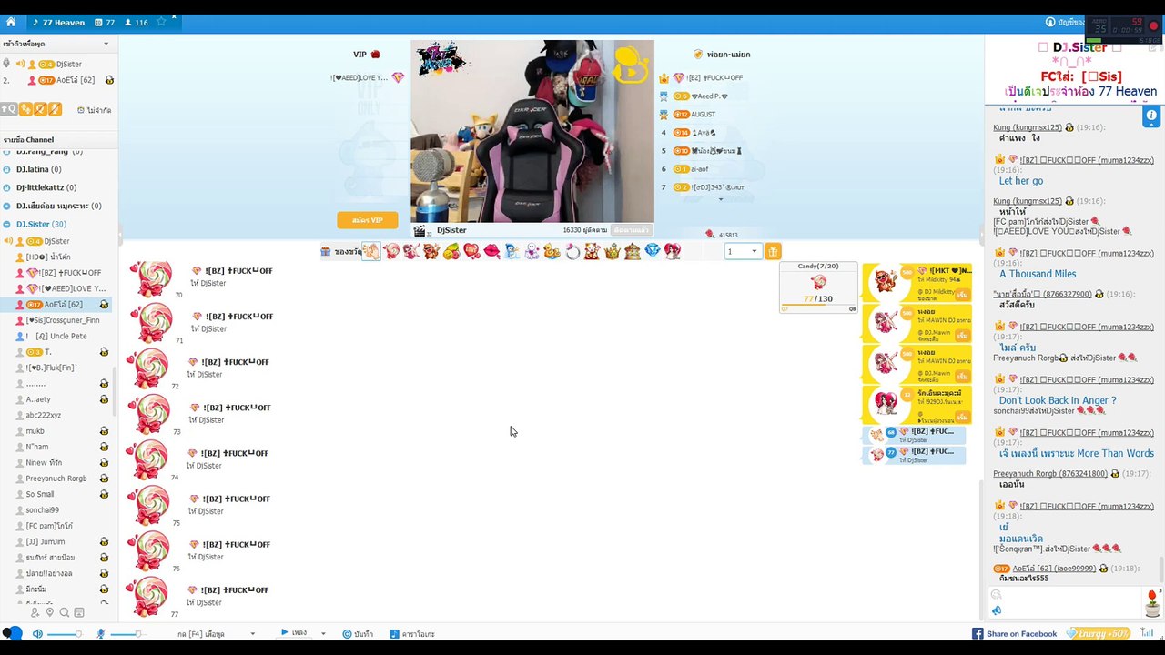Click the DJ webcam video thumbnail
Screen dimensions: 1165x655
click(532, 131)
